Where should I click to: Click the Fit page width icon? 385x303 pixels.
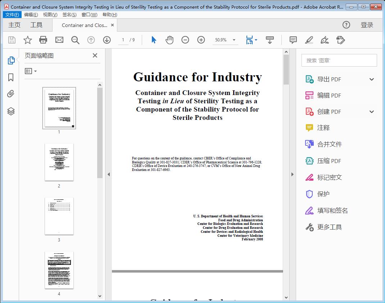point(249,40)
